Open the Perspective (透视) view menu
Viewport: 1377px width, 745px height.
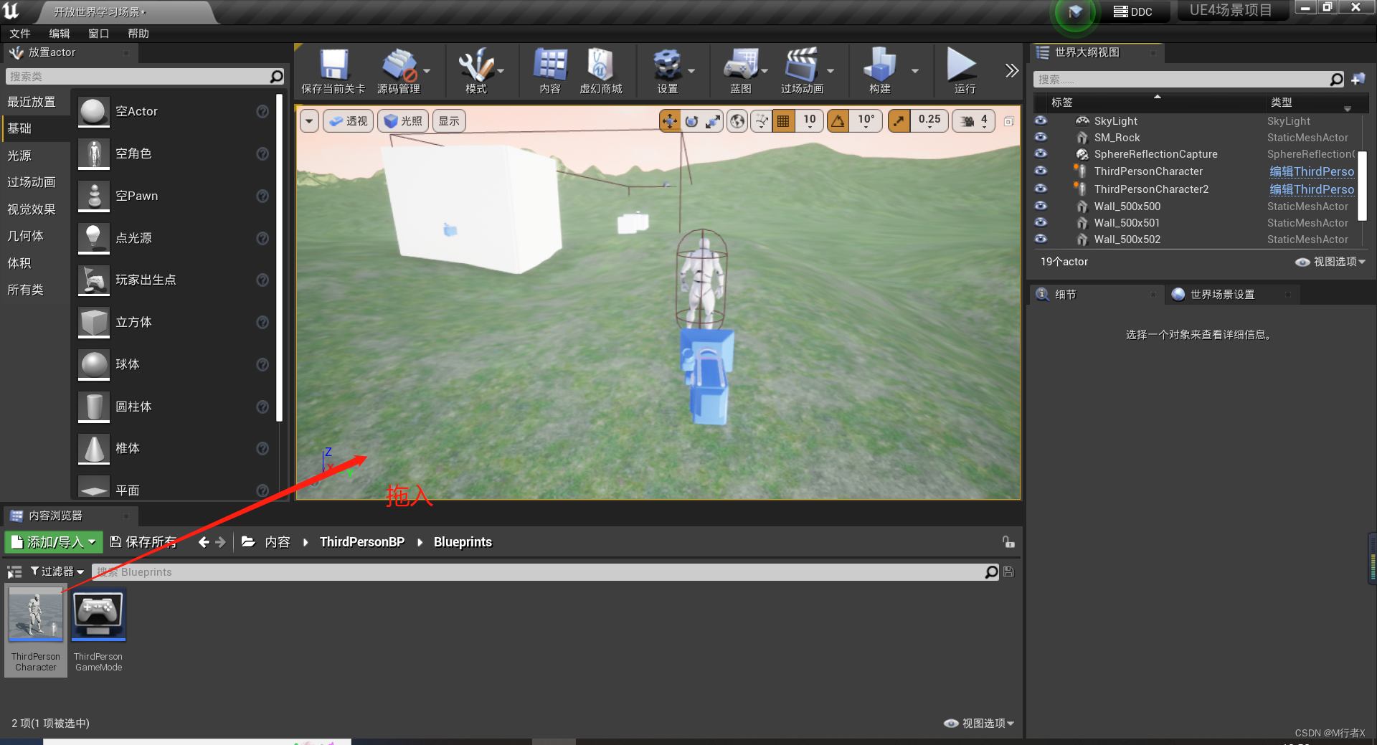[348, 121]
